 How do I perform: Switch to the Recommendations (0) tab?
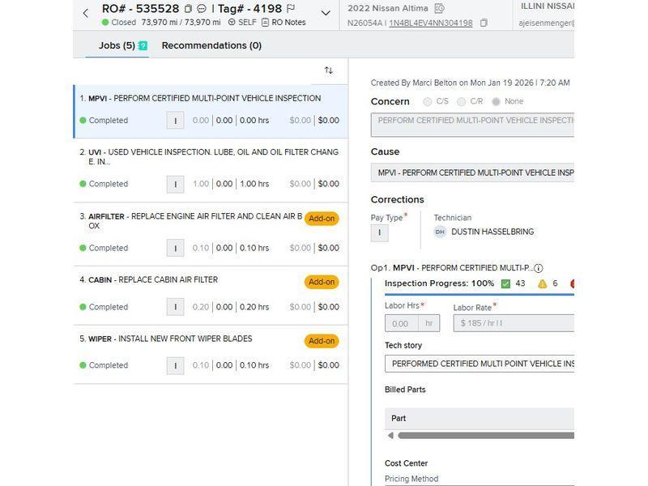click(x=211, y=45)
